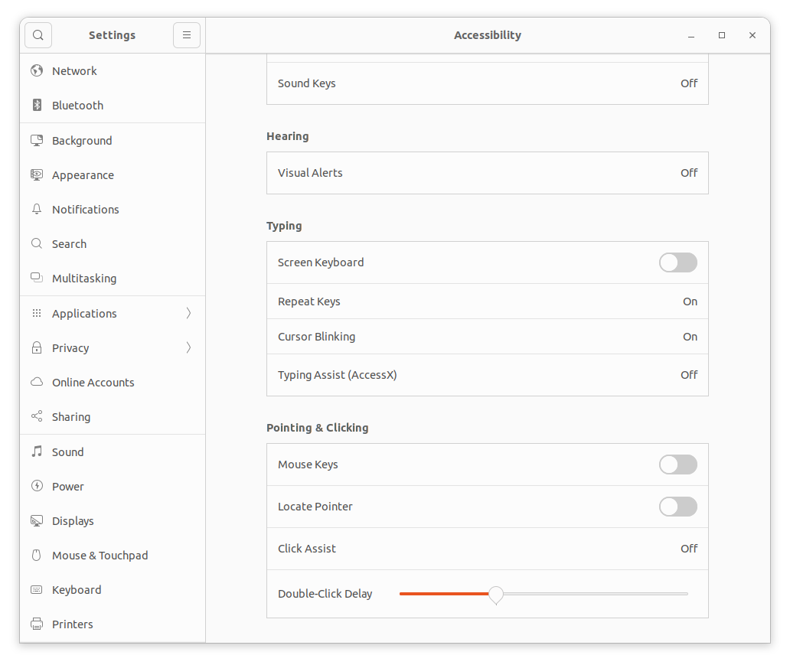Open the Sound Keys row

coord(487,83)
